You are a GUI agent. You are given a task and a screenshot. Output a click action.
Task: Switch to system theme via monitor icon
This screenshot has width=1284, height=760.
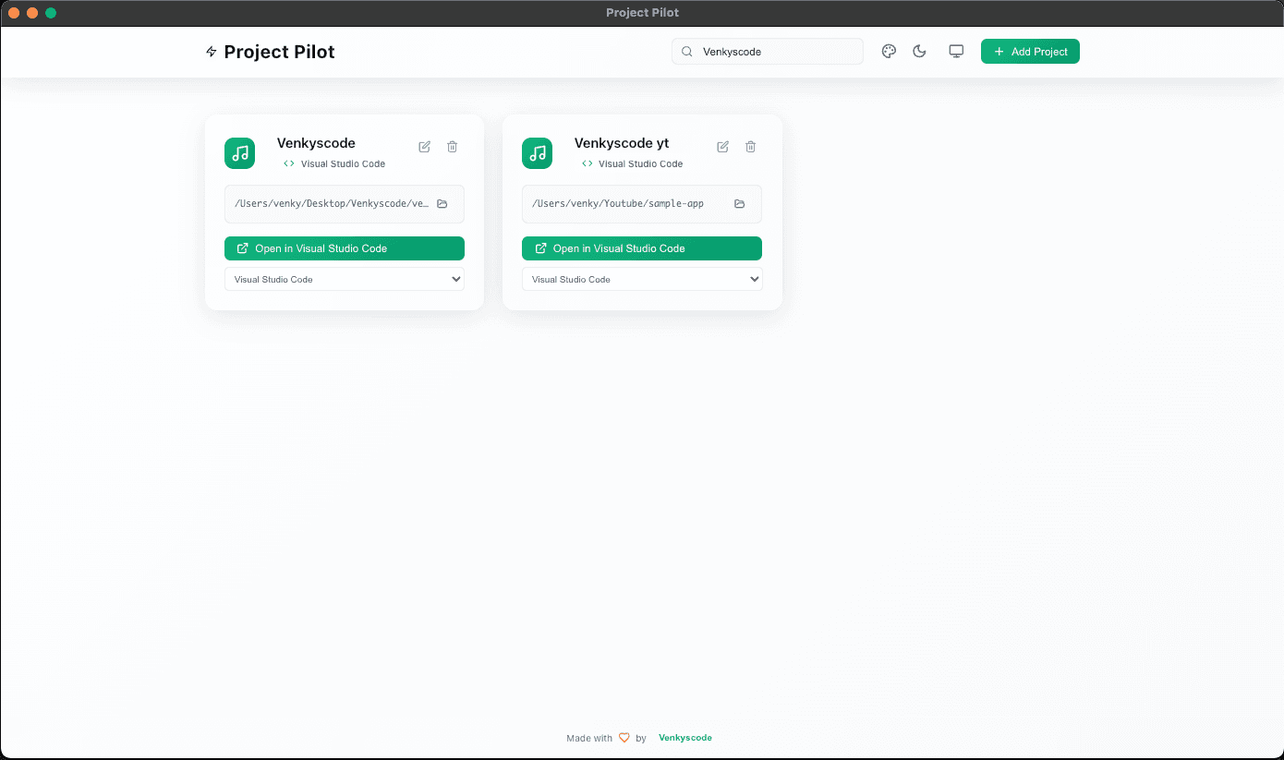[956, 52]
